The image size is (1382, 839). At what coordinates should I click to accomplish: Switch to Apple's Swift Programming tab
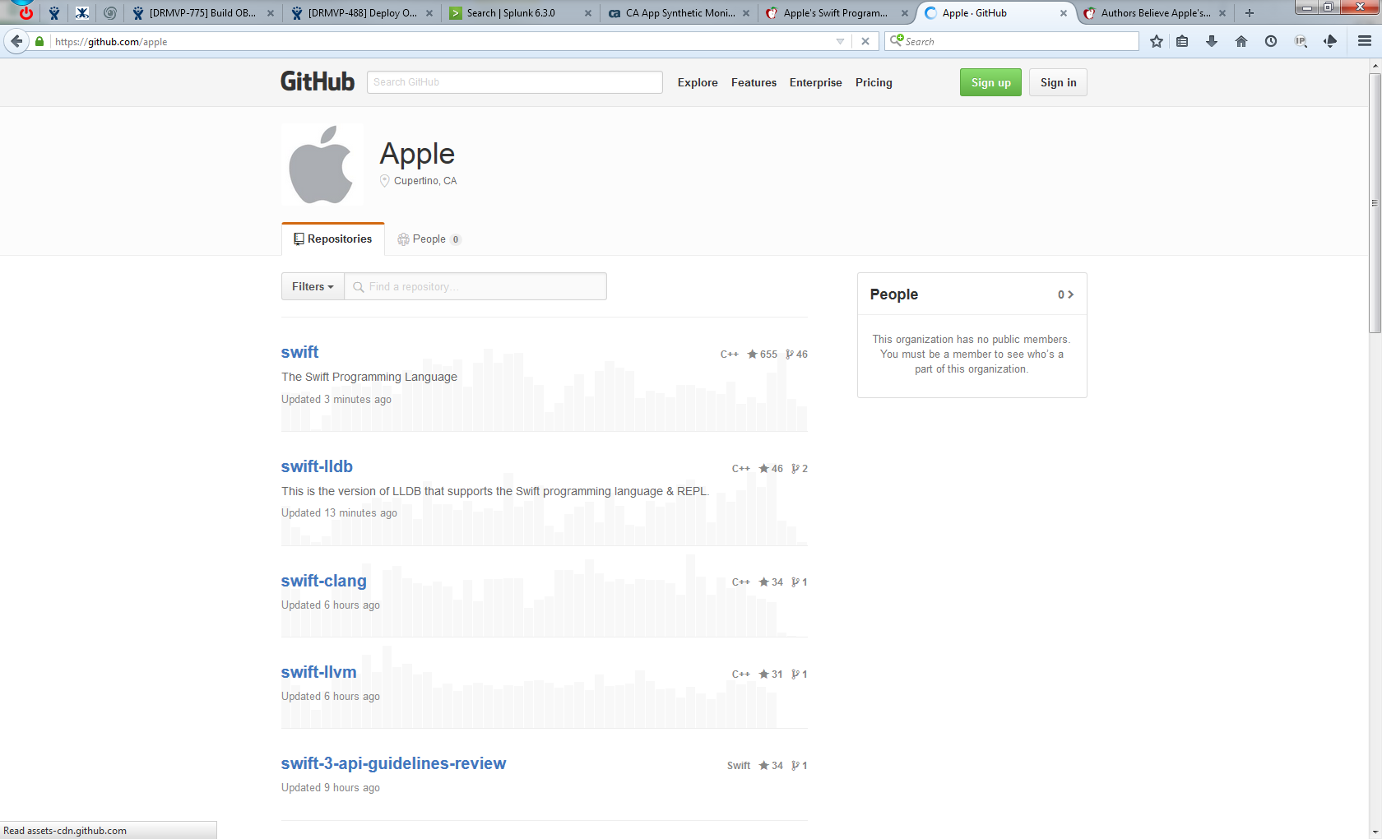(835, 13)
